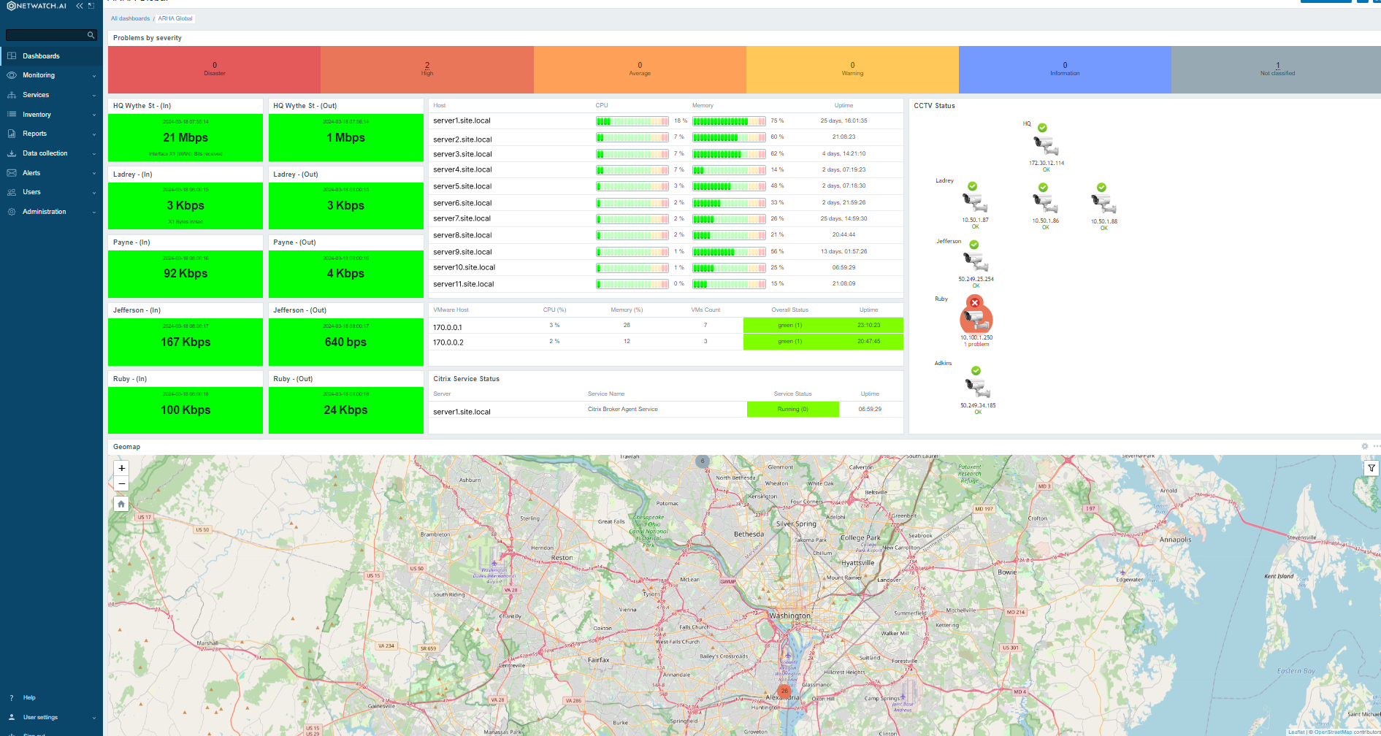Click server1.site.local in the host table
This screenshot has width=1381, height=736.
tap(462, 121)
